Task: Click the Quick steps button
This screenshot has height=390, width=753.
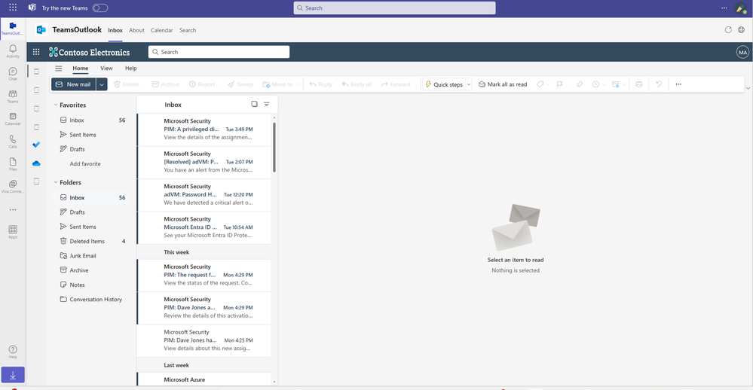Action: click(x=444, y=84)
